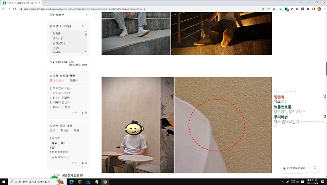Open the tab search chevron in title bar

(x=300, y=2)
